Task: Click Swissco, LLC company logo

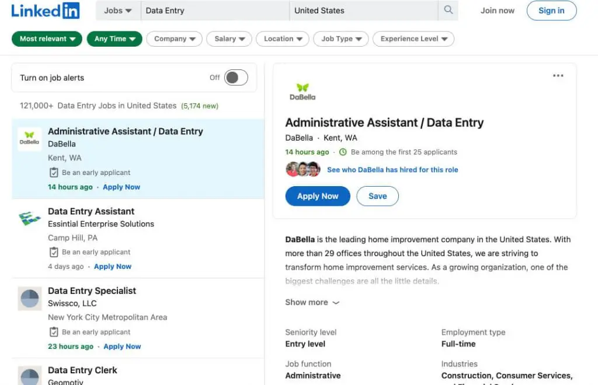Action: 29,298
